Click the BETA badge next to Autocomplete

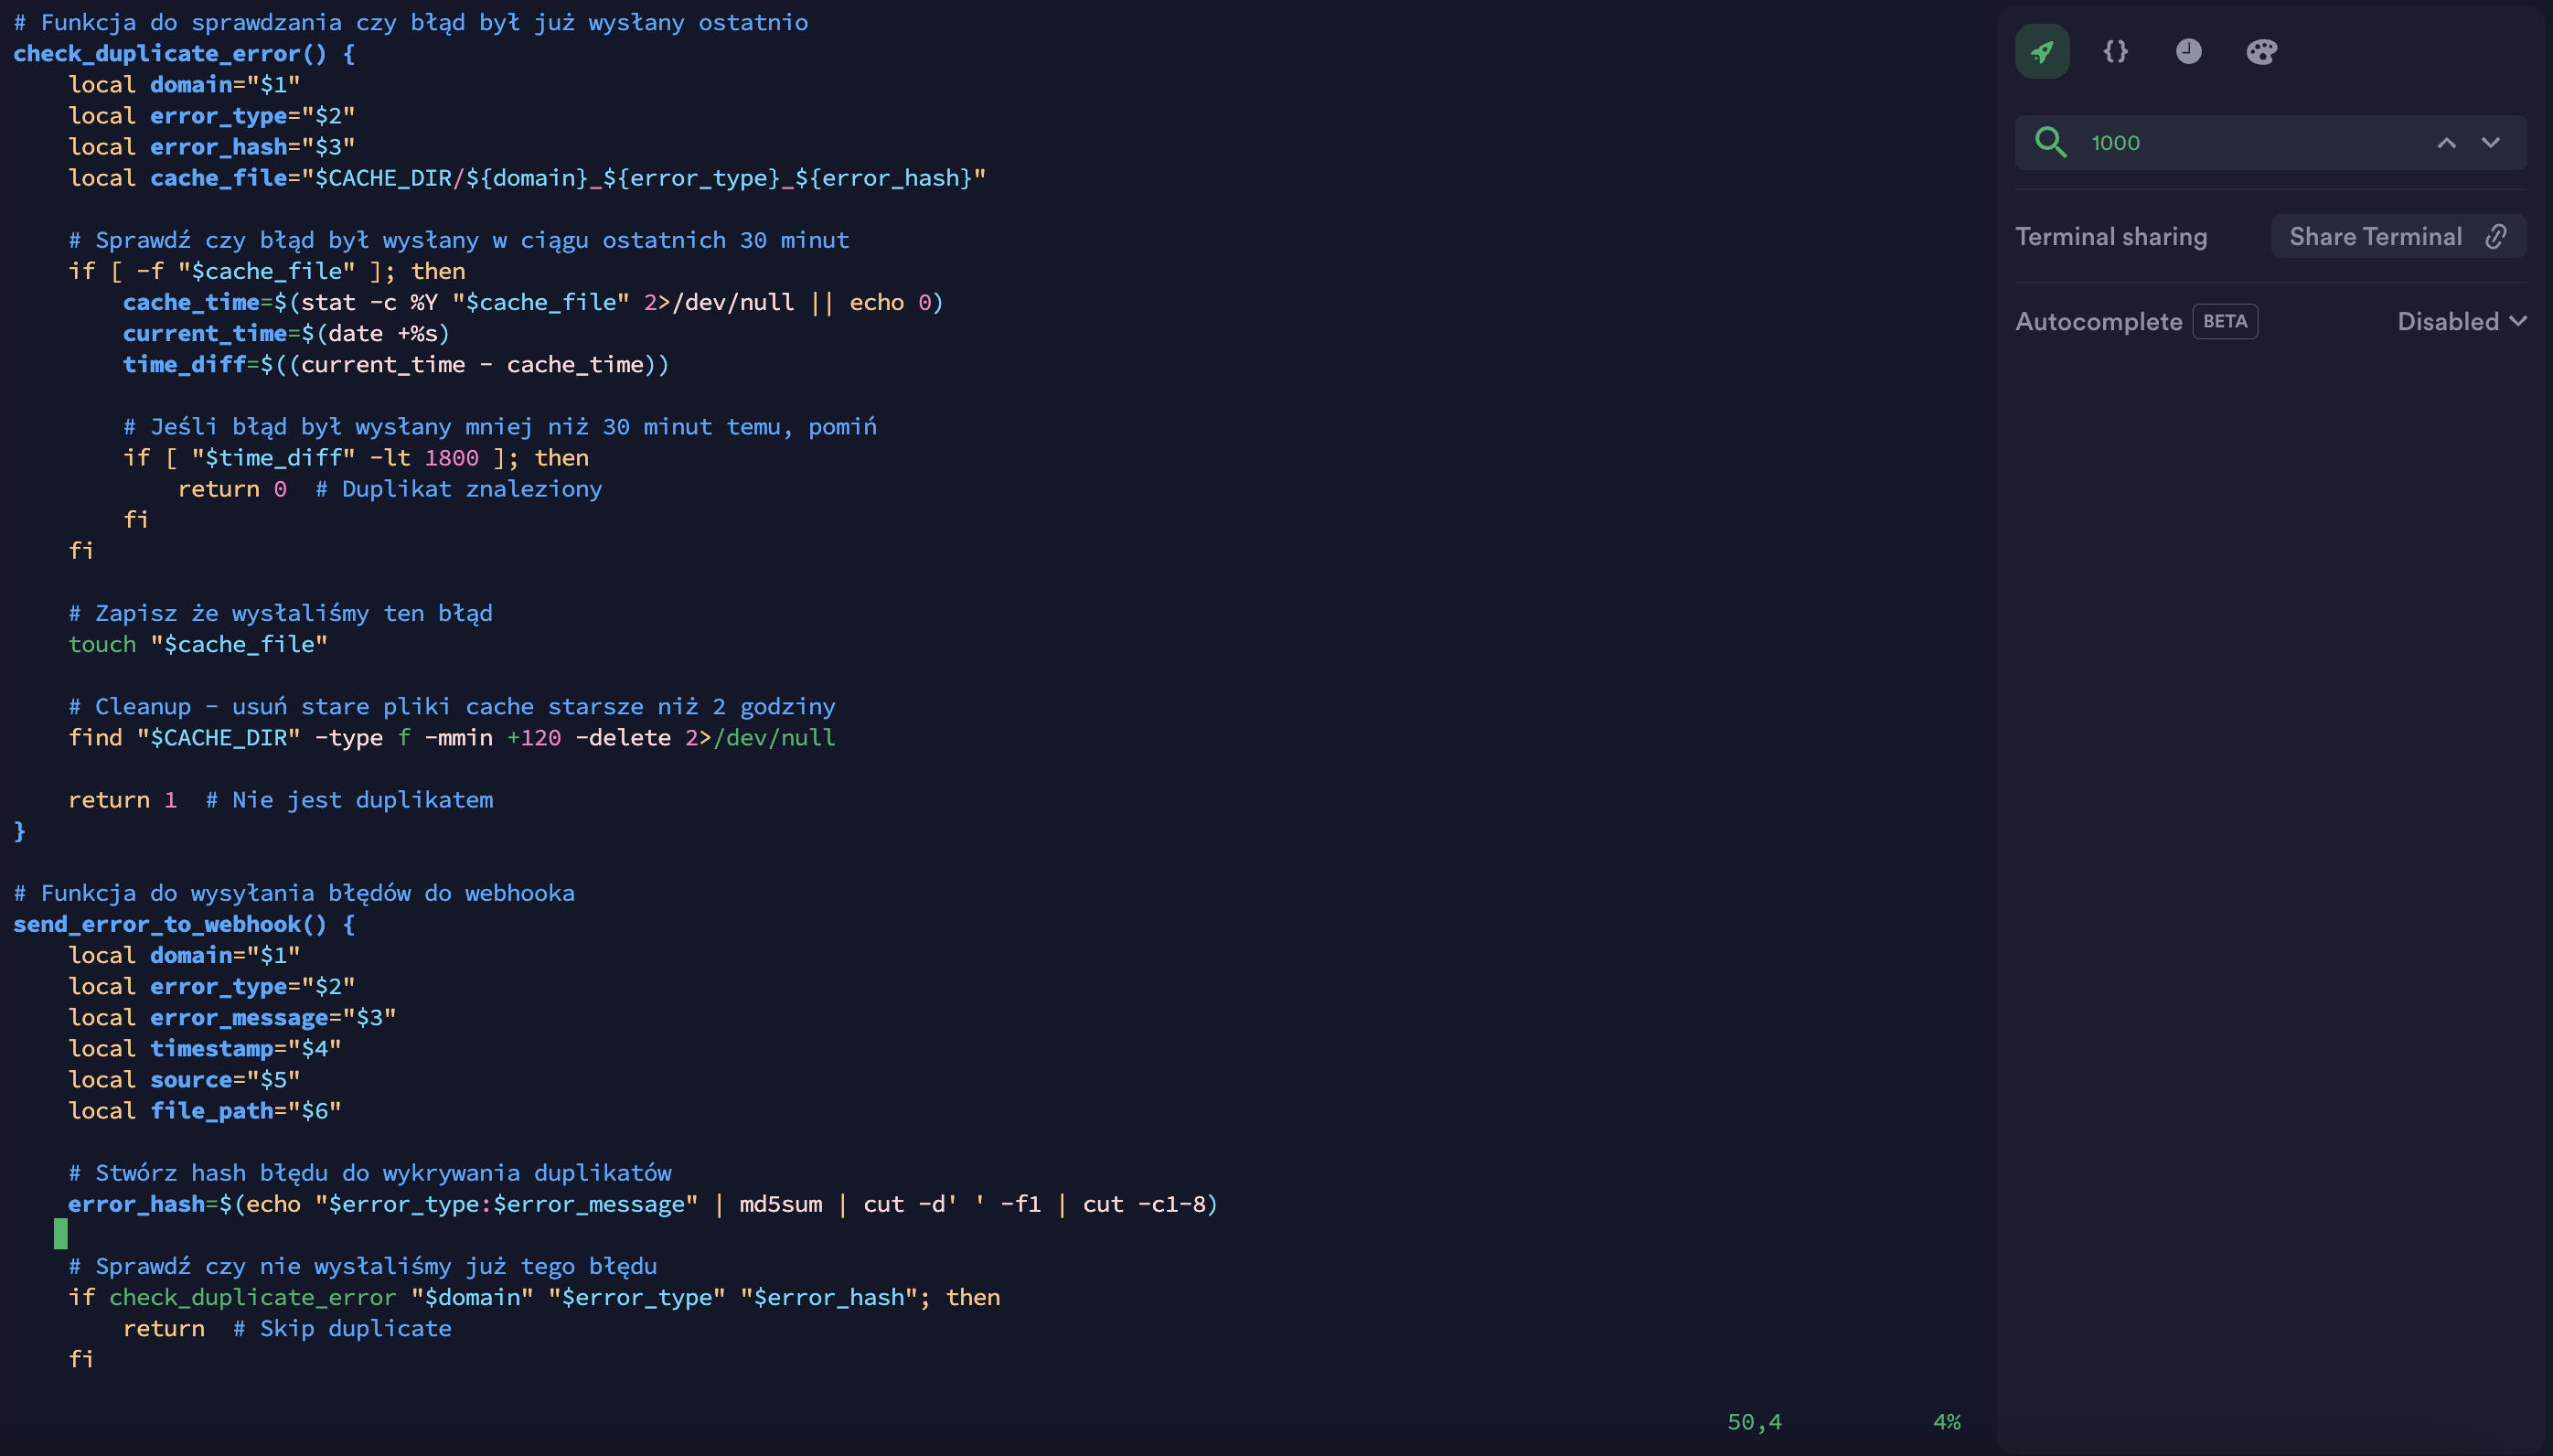click(2224, 321)
